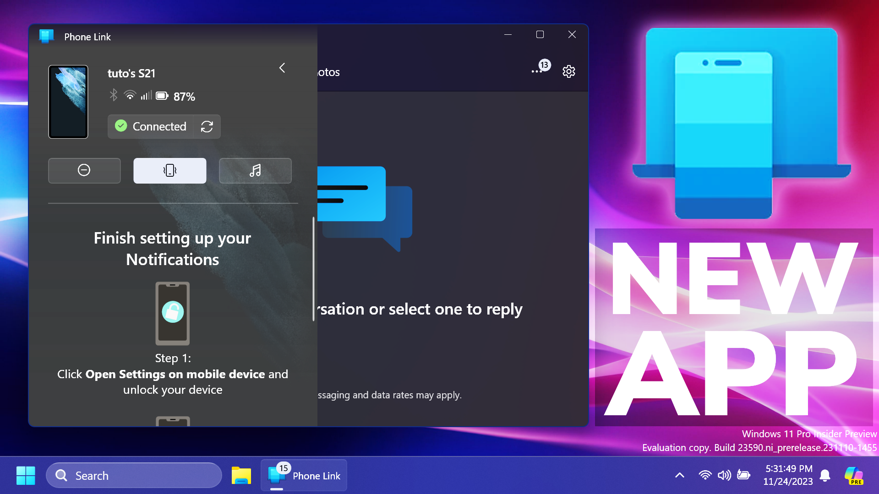This screenshot has height=494, width=879.
Task: Refresh the phone connection
Action: pyautogui.click(x=207, y=126)
